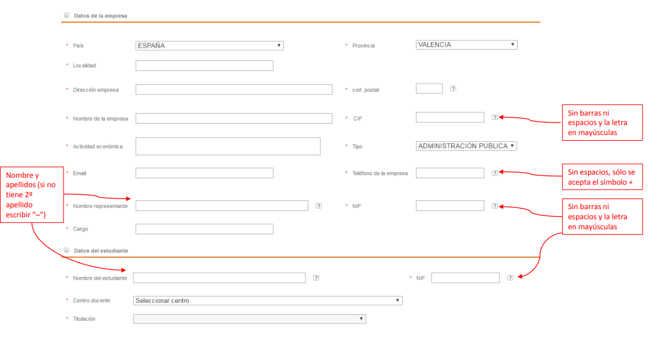Focus the Email input field
This screenshot has width=659, height=348.
pos(204,173)
